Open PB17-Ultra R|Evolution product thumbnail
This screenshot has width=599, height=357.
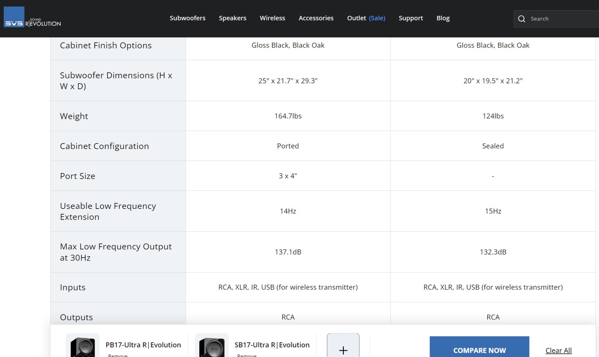coord(83,345)
